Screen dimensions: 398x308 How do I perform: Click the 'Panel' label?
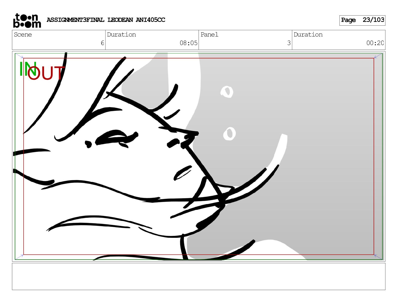click(x=209, y=34)
